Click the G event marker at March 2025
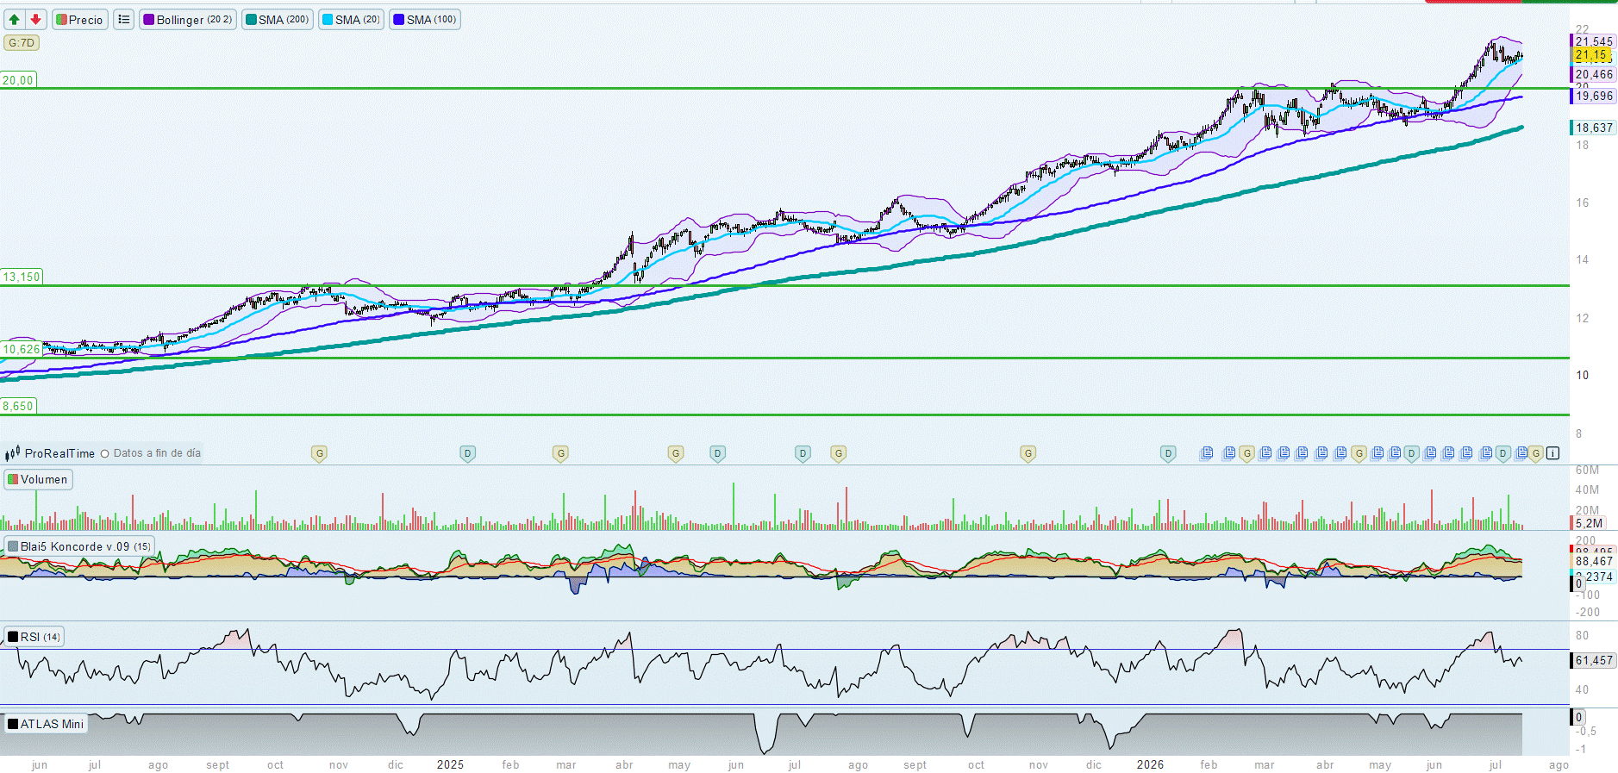 click(561, 453)
